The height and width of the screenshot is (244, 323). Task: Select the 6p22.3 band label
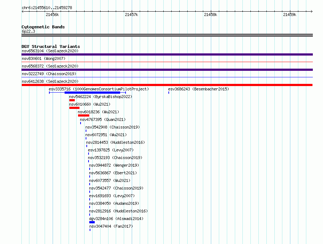pos(28,31)
